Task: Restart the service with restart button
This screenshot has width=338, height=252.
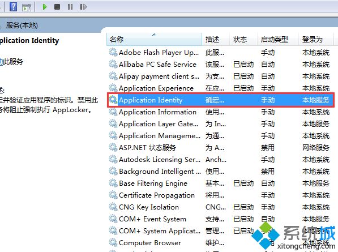Action: (83, 7)
